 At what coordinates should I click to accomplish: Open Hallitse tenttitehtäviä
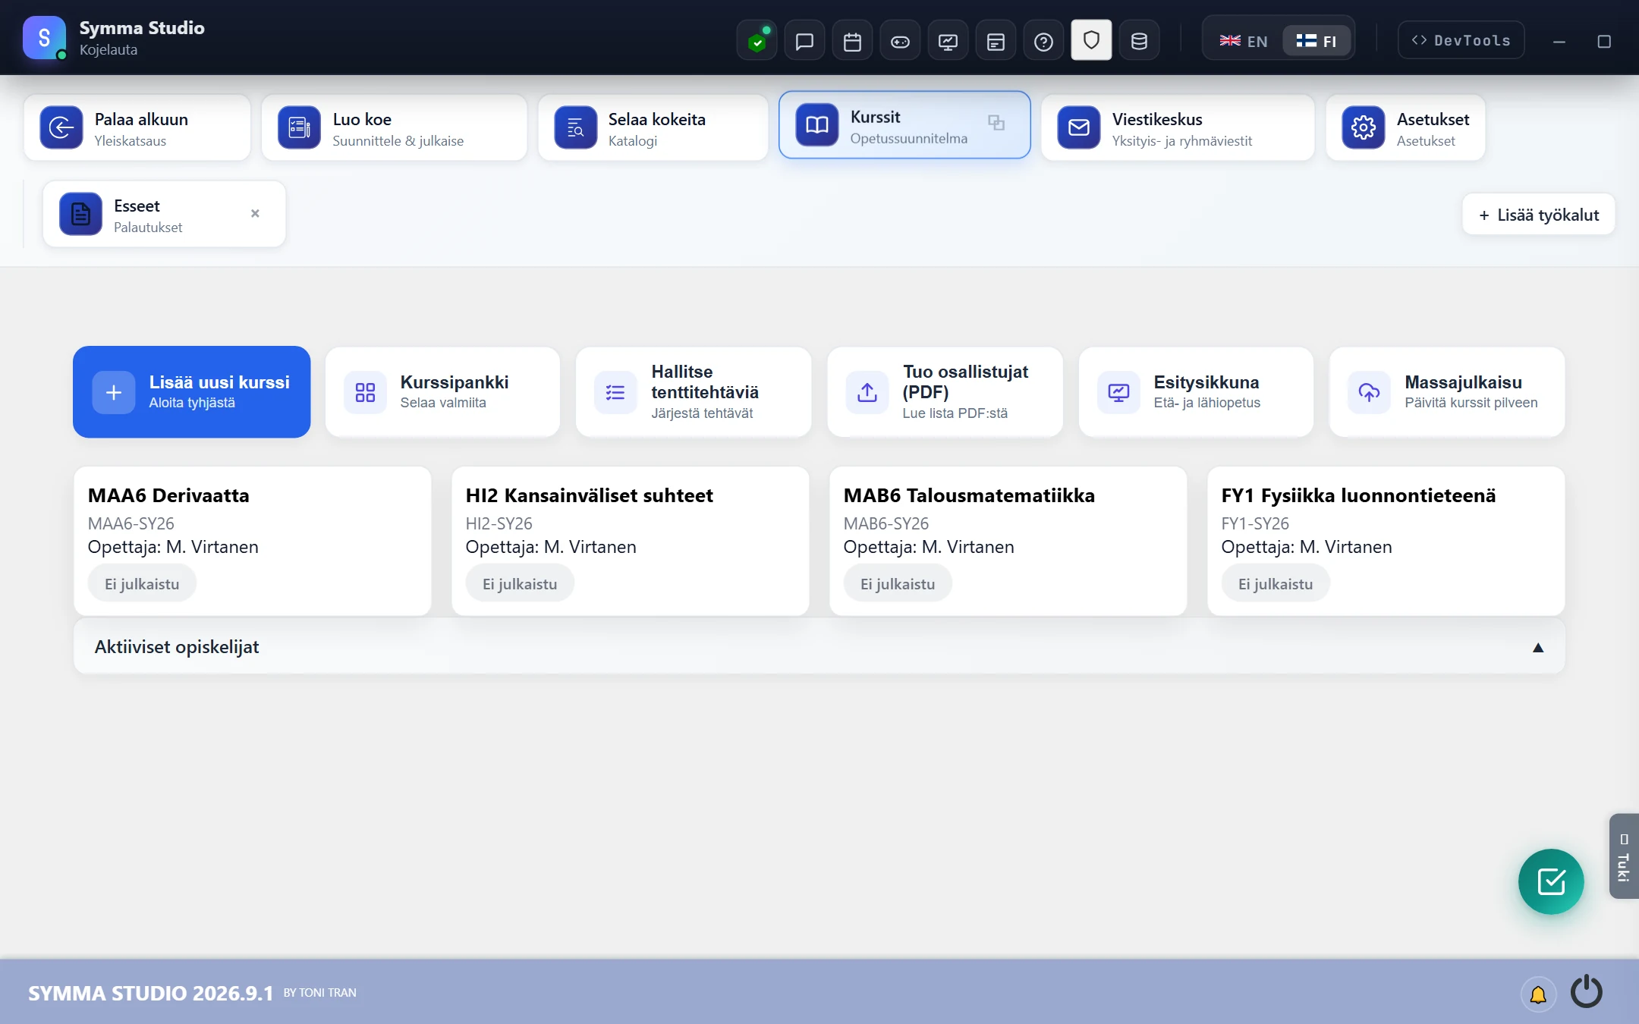(694, 392)
